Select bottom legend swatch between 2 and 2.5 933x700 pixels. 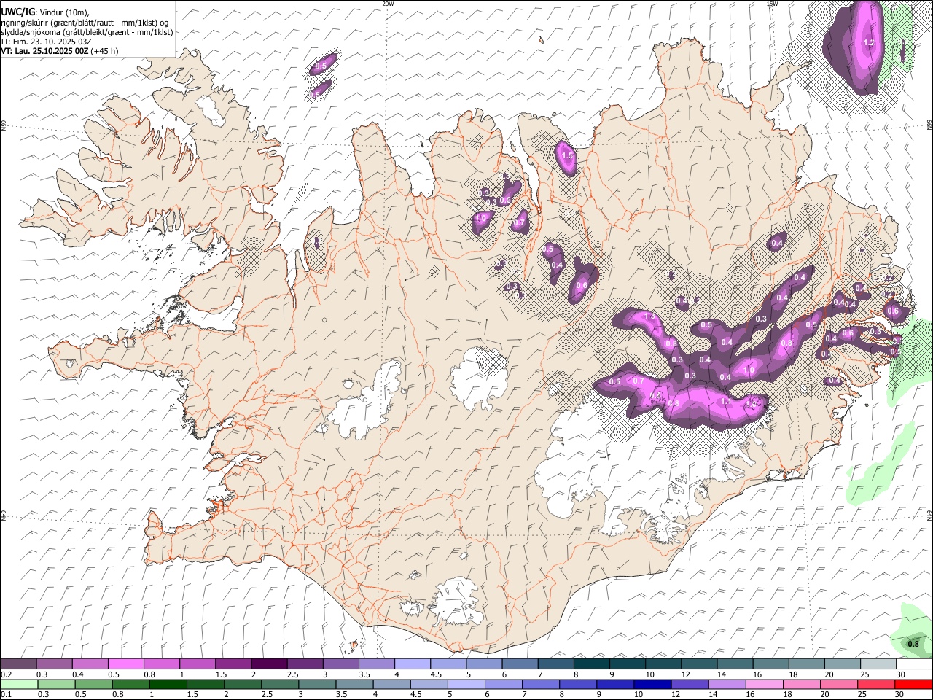242,684
